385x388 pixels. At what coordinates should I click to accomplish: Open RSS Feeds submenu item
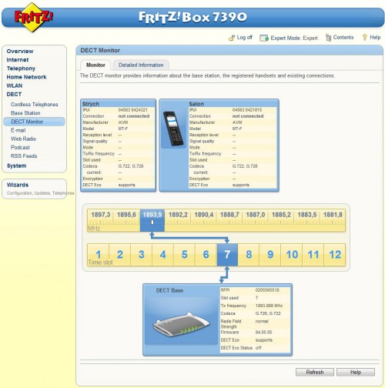(24, 156)
